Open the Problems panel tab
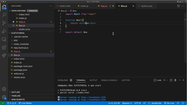187x105 pixels. [65, 80]
